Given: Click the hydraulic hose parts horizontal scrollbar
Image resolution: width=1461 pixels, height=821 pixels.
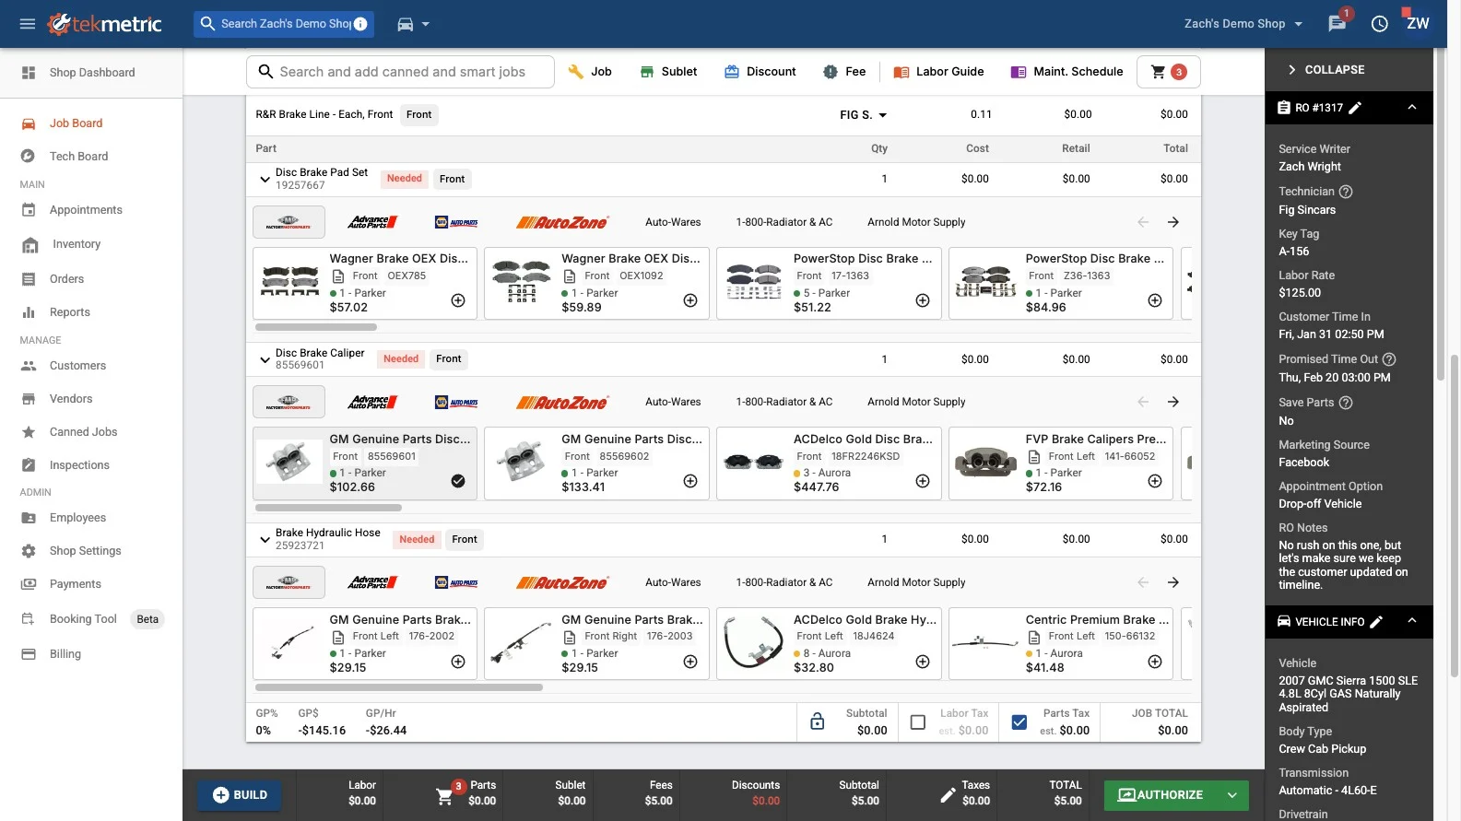Looking at the screenshot, I should click(399, 687).
